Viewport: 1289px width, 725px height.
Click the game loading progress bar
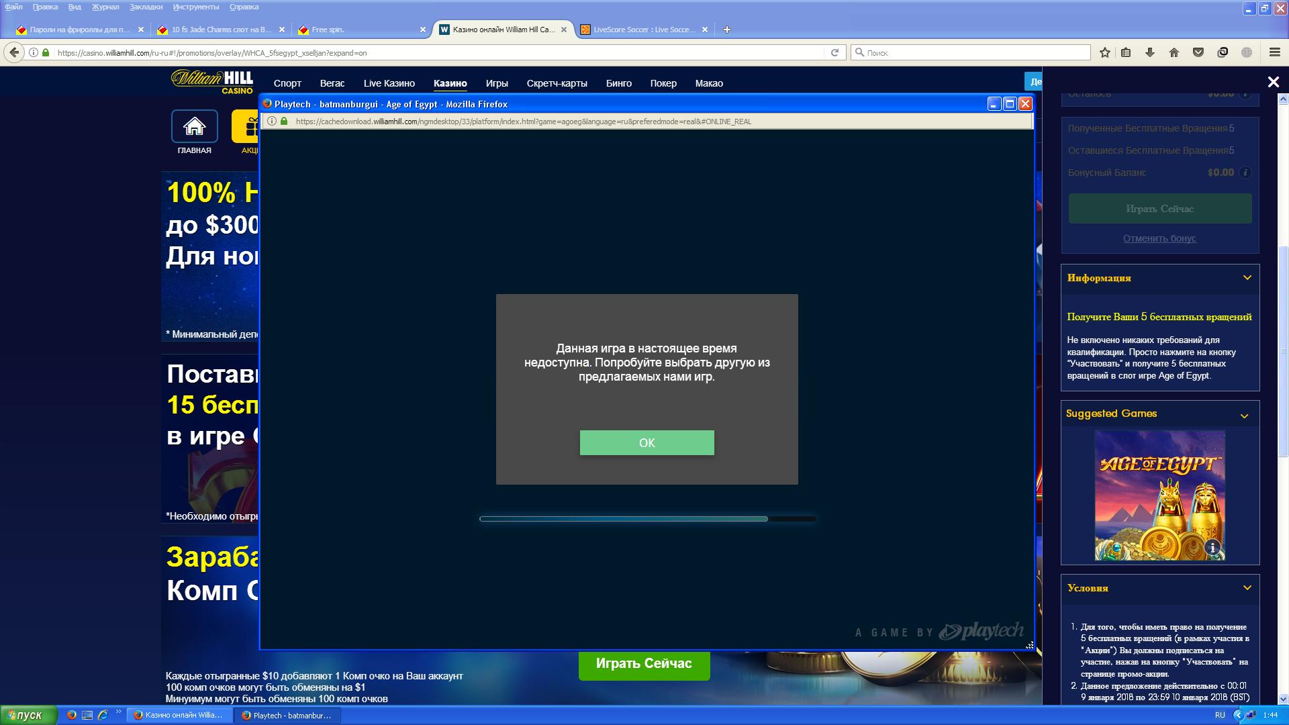(648, 519)
